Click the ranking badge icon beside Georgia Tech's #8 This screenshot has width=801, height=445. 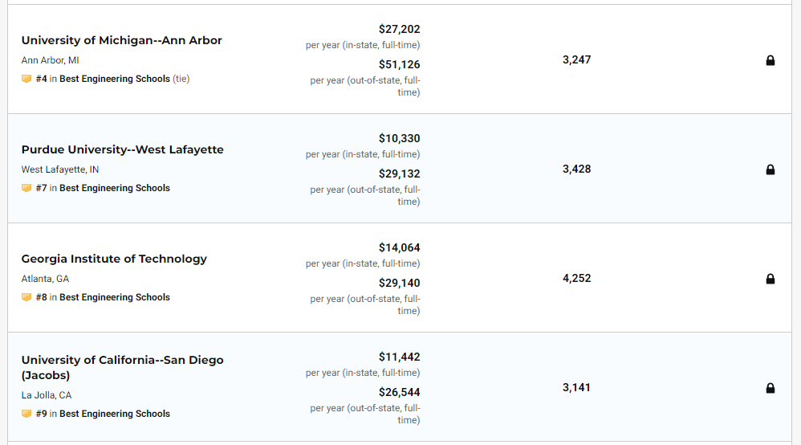pos(26,297)
